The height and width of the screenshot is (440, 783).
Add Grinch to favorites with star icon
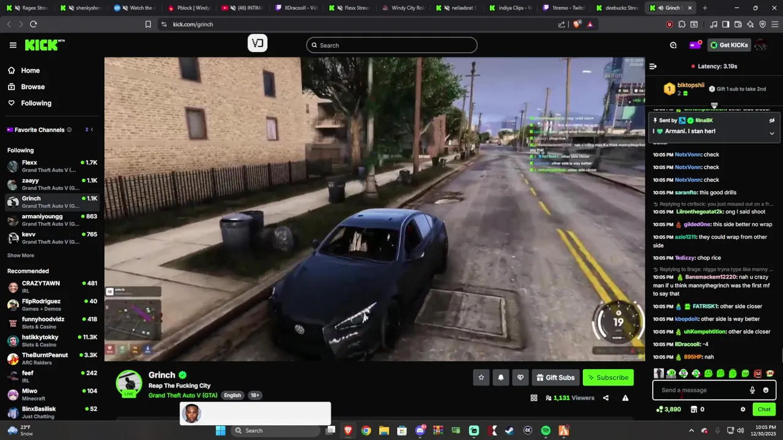click(x=481, y=378)
